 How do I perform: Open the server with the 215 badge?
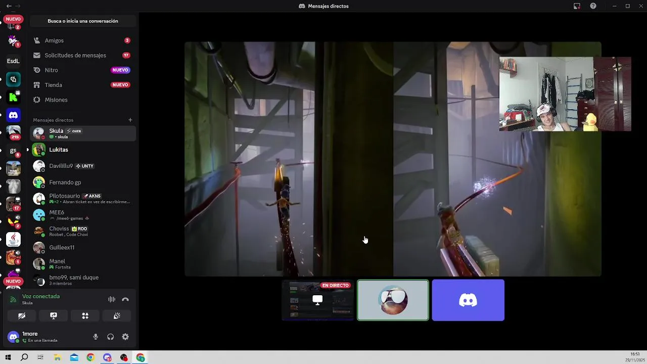point(13,132)
